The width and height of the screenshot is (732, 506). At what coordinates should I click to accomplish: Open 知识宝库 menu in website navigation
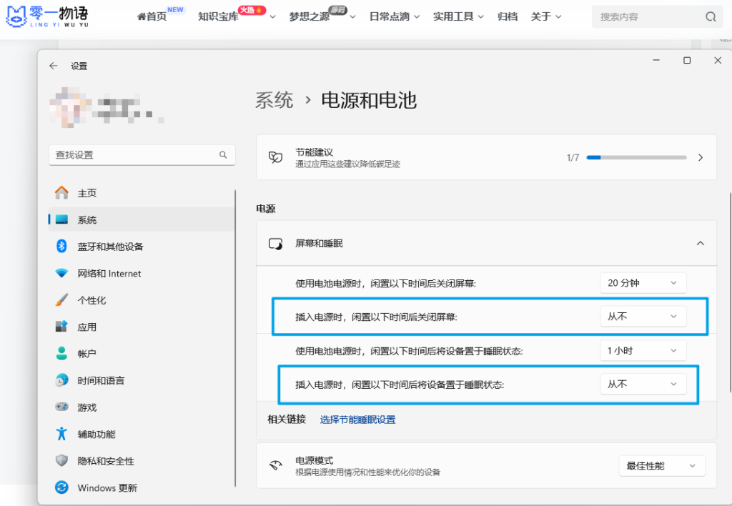218,16
